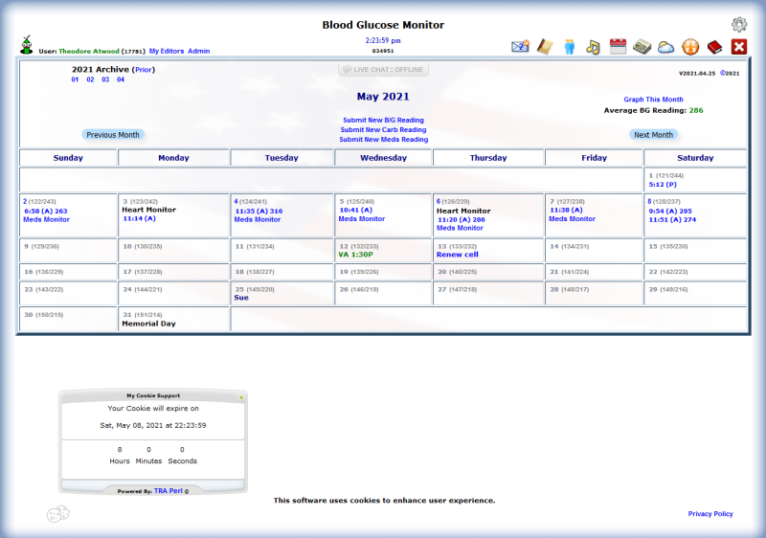Viewport: 766px width, 538px height.
Task: Open the TRA Perl link
Action: tap(169, 491)
